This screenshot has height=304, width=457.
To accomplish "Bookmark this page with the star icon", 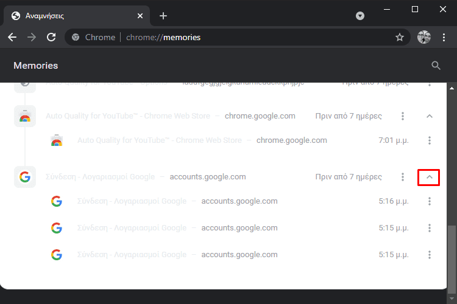I will pyautogui.click(x=399, y=37).
